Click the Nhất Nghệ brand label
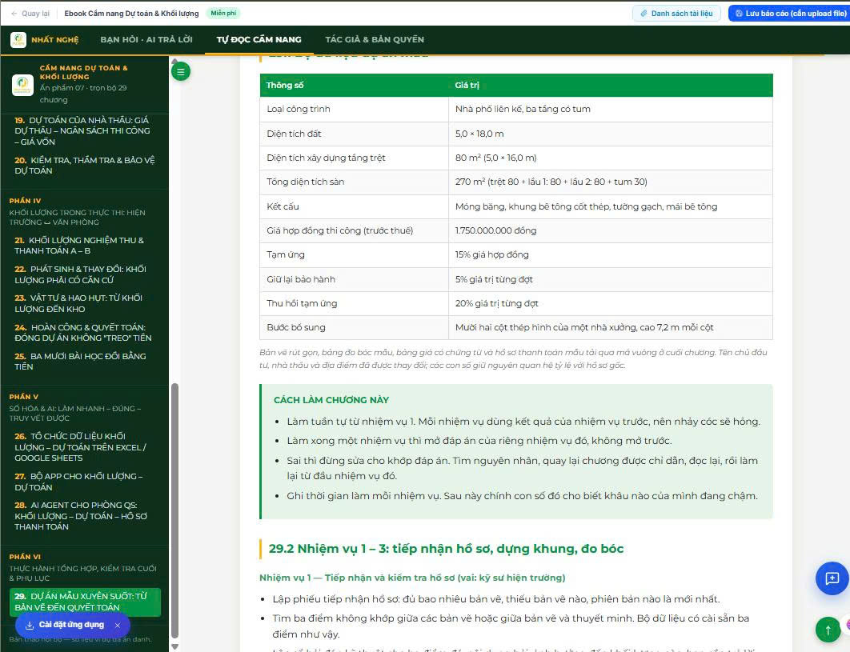The width and height of the screenshot is (850, 652). point(54,39)
